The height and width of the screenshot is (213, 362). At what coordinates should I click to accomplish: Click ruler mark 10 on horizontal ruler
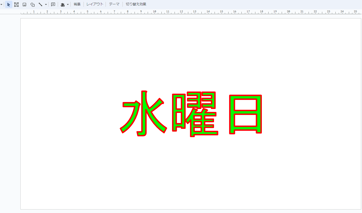click(154, 12)
